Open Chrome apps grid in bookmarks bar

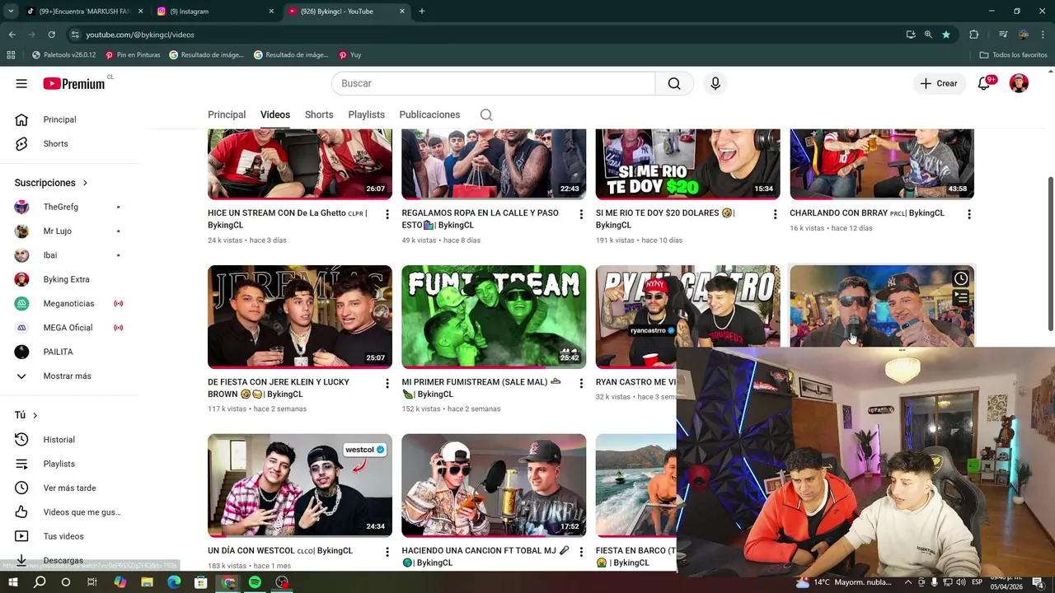(11, 55)
